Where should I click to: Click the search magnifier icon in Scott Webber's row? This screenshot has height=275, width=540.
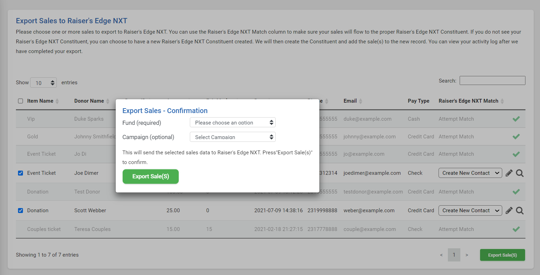click(x=520, y=210)
